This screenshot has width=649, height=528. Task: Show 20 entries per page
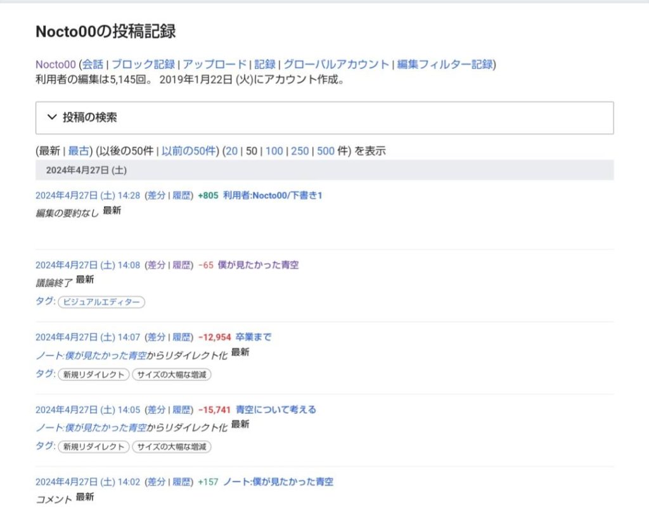point(232,151)
